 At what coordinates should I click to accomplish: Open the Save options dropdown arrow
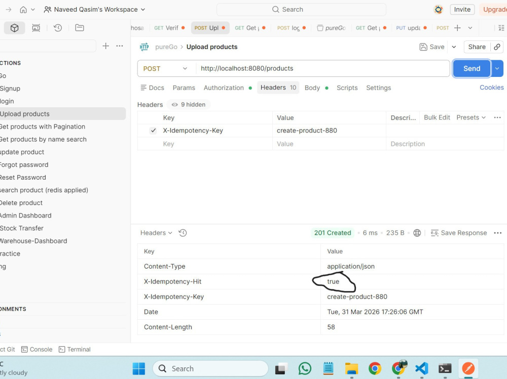[454, 47]
